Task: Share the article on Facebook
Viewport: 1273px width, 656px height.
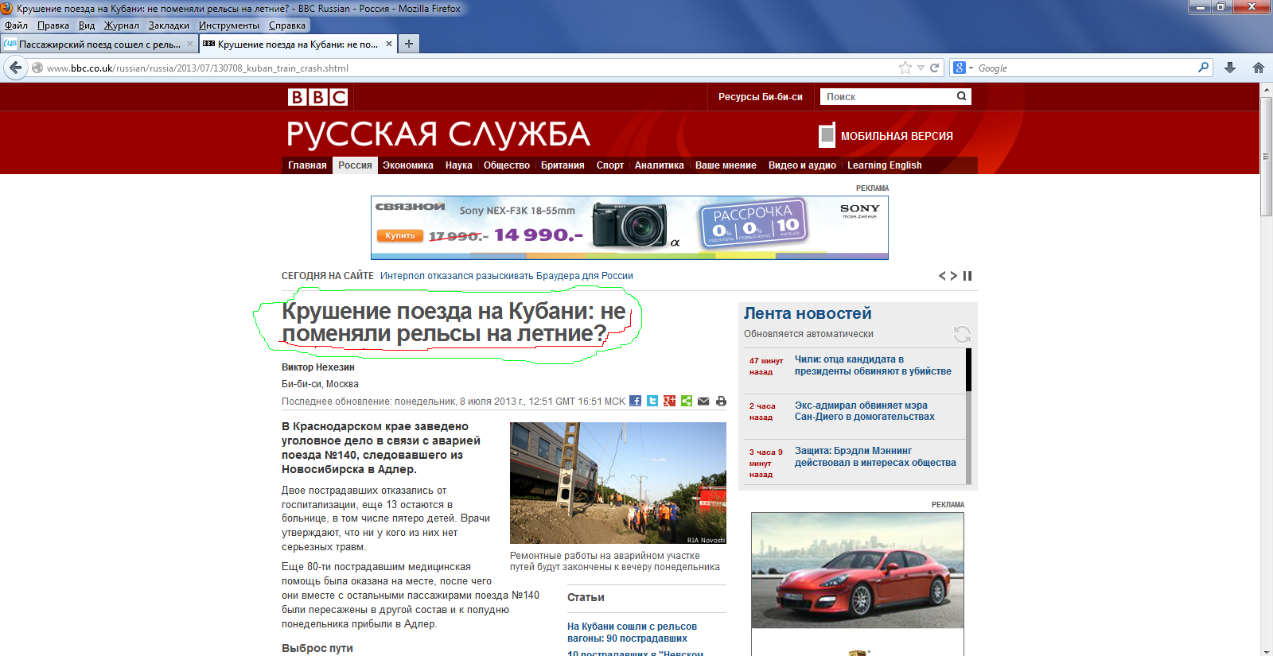Action: pyautogui.click(x=635, y=401)
